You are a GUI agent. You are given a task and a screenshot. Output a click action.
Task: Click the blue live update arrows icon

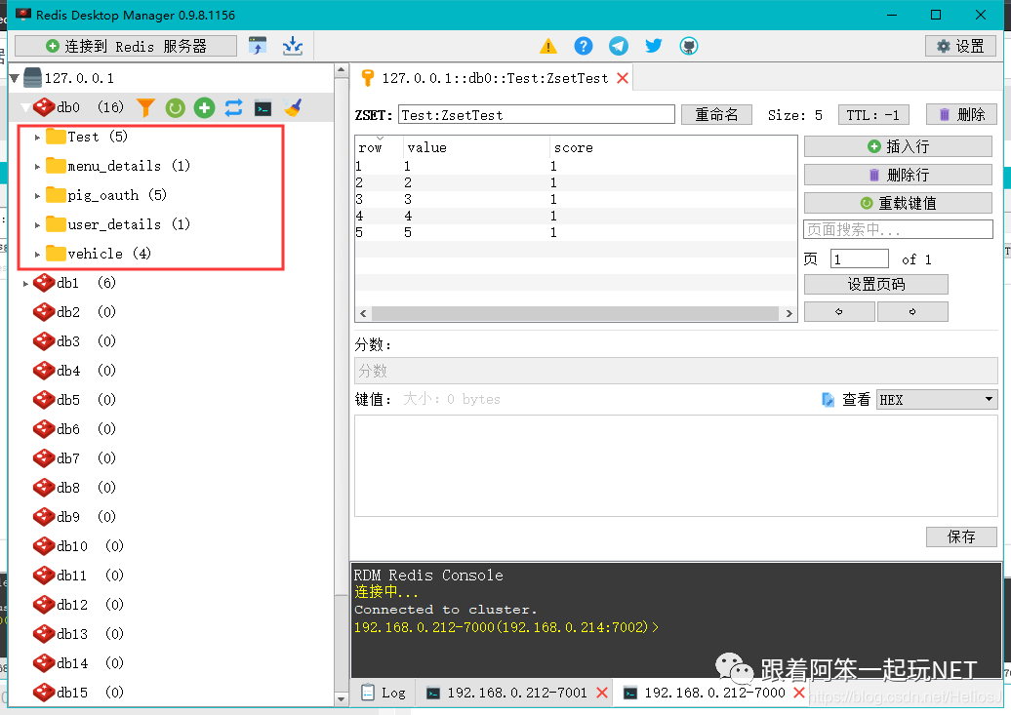(x=233, y=107)
